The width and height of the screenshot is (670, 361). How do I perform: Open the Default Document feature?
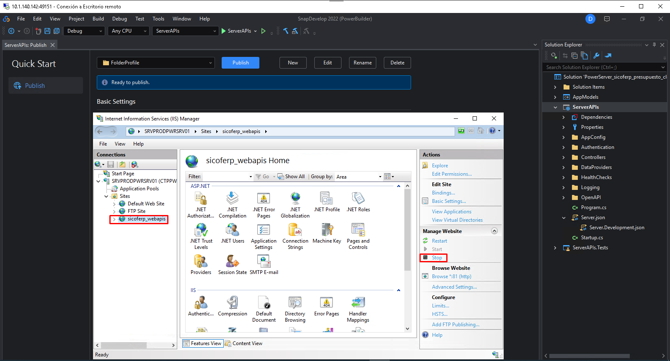point(264,302)
